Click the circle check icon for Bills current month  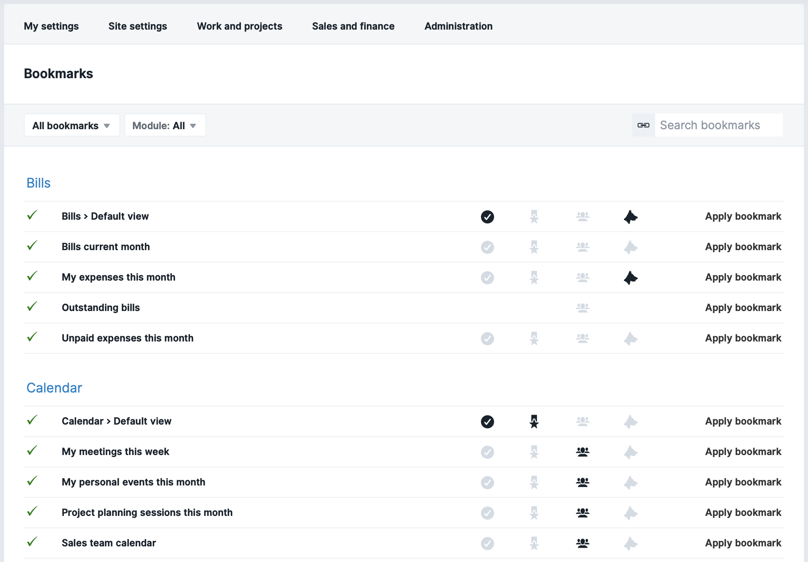[x=487, y=247]
